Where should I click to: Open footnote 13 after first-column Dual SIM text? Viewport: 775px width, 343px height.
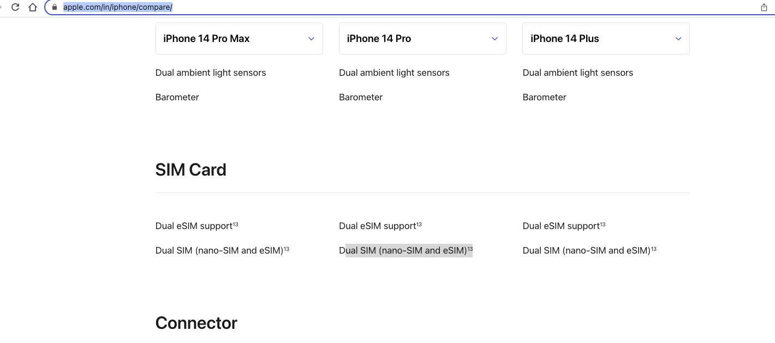point(287,249)
